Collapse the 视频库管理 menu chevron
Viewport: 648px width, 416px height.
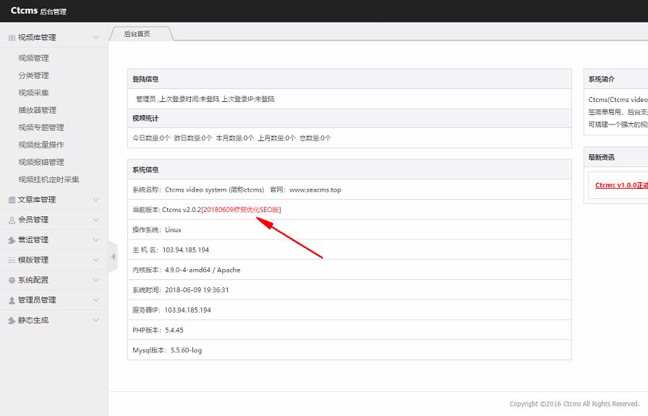pos(96,38)
